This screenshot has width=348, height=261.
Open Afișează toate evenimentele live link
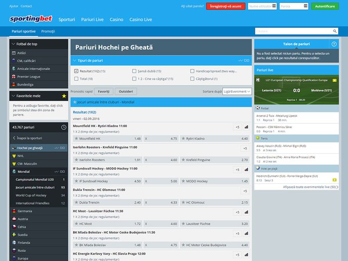pos(310,187)
